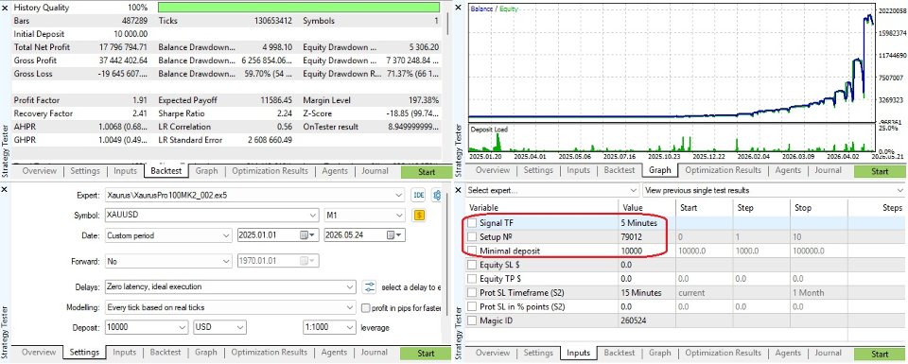Tick the Prot SL Timeframe (S2) checkbox

(473, 292)
